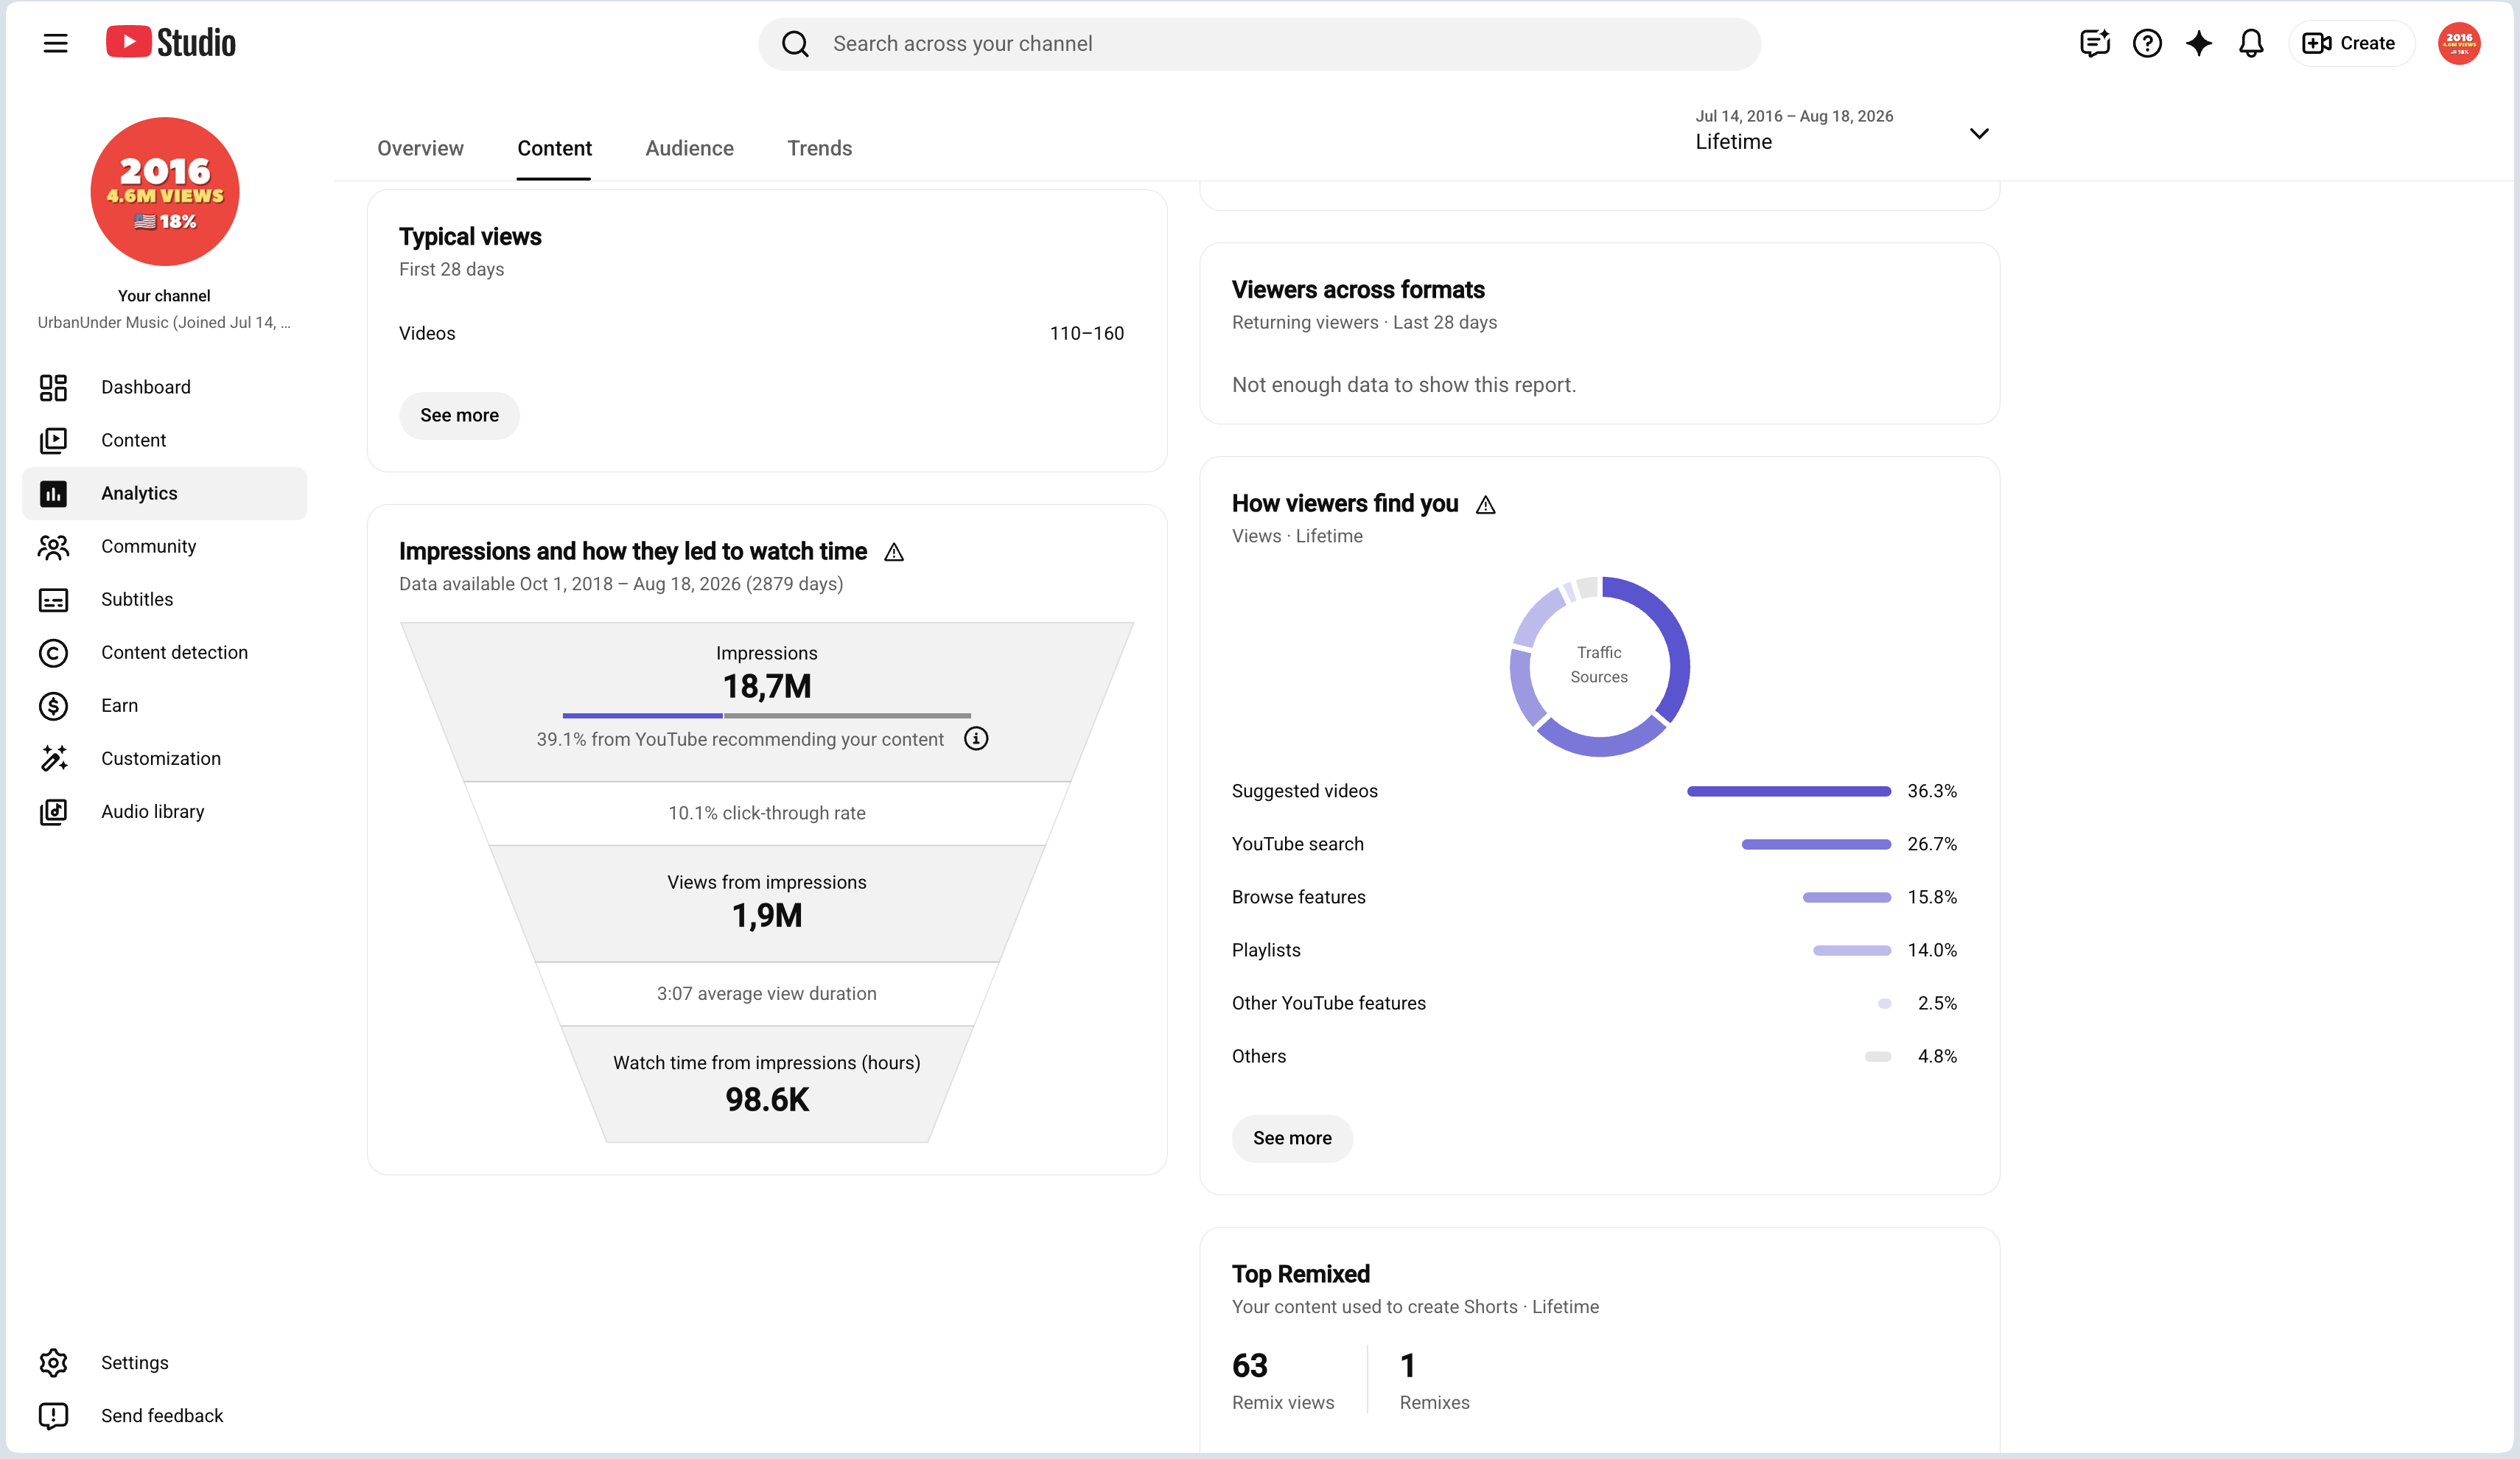The width and height of the screenshot is (2520, 1459).
Task: Open the help question mark icon
Action: pos(2146,43)
